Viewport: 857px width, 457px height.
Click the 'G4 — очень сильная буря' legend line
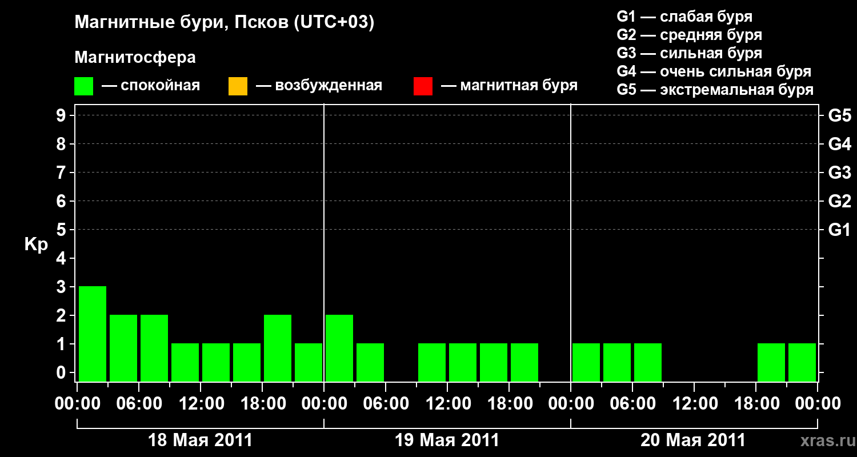pyautogui.click(x=714, y=71)
